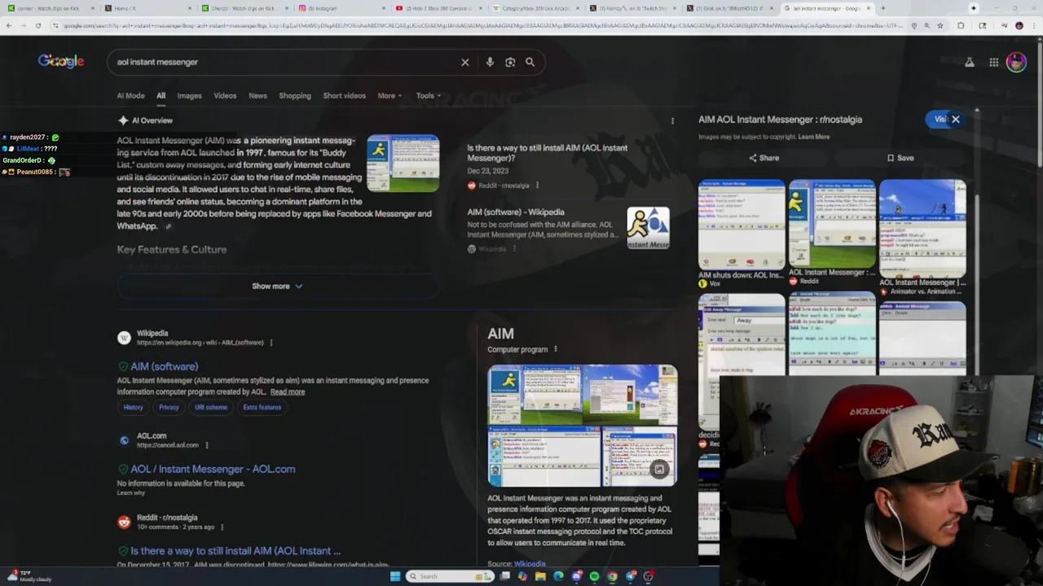
Task: Open AIM knowledge panel image collage
Action: (x=583, y=426)
